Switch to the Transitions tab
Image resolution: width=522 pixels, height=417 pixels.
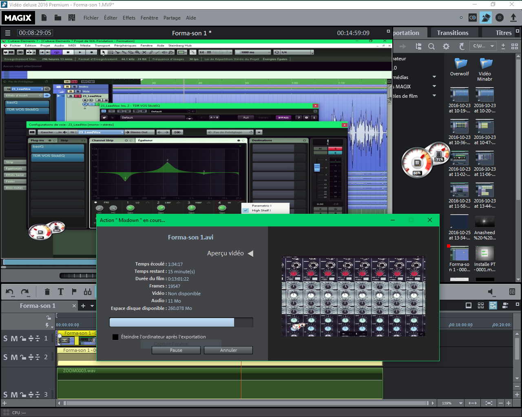click(453, 33)
